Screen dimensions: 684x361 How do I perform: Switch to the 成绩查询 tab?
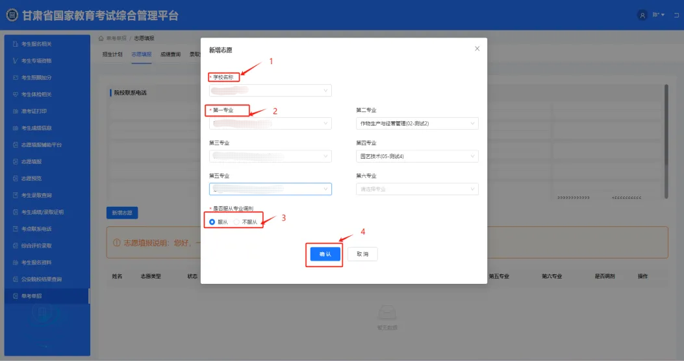point(170,54)
